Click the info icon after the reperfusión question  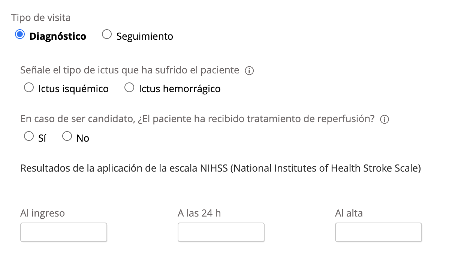[384, 120]
